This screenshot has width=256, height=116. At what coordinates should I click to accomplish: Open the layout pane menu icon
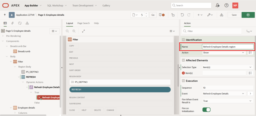[x=172, y=31]
